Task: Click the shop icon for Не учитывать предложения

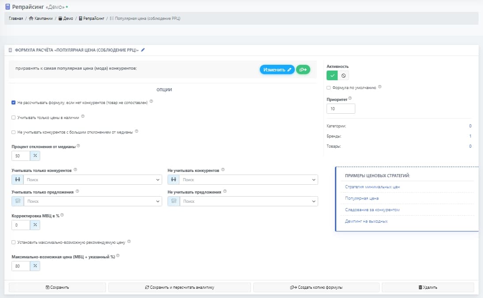Action: pyautogui.click(x=174, y=201)
